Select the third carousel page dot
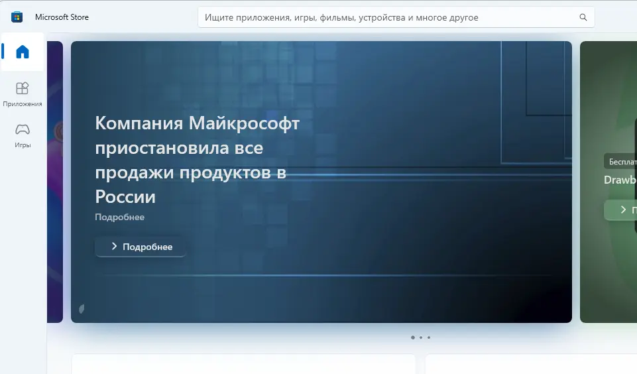The width and height of the screenshot is (637, 374). [429, 338]
